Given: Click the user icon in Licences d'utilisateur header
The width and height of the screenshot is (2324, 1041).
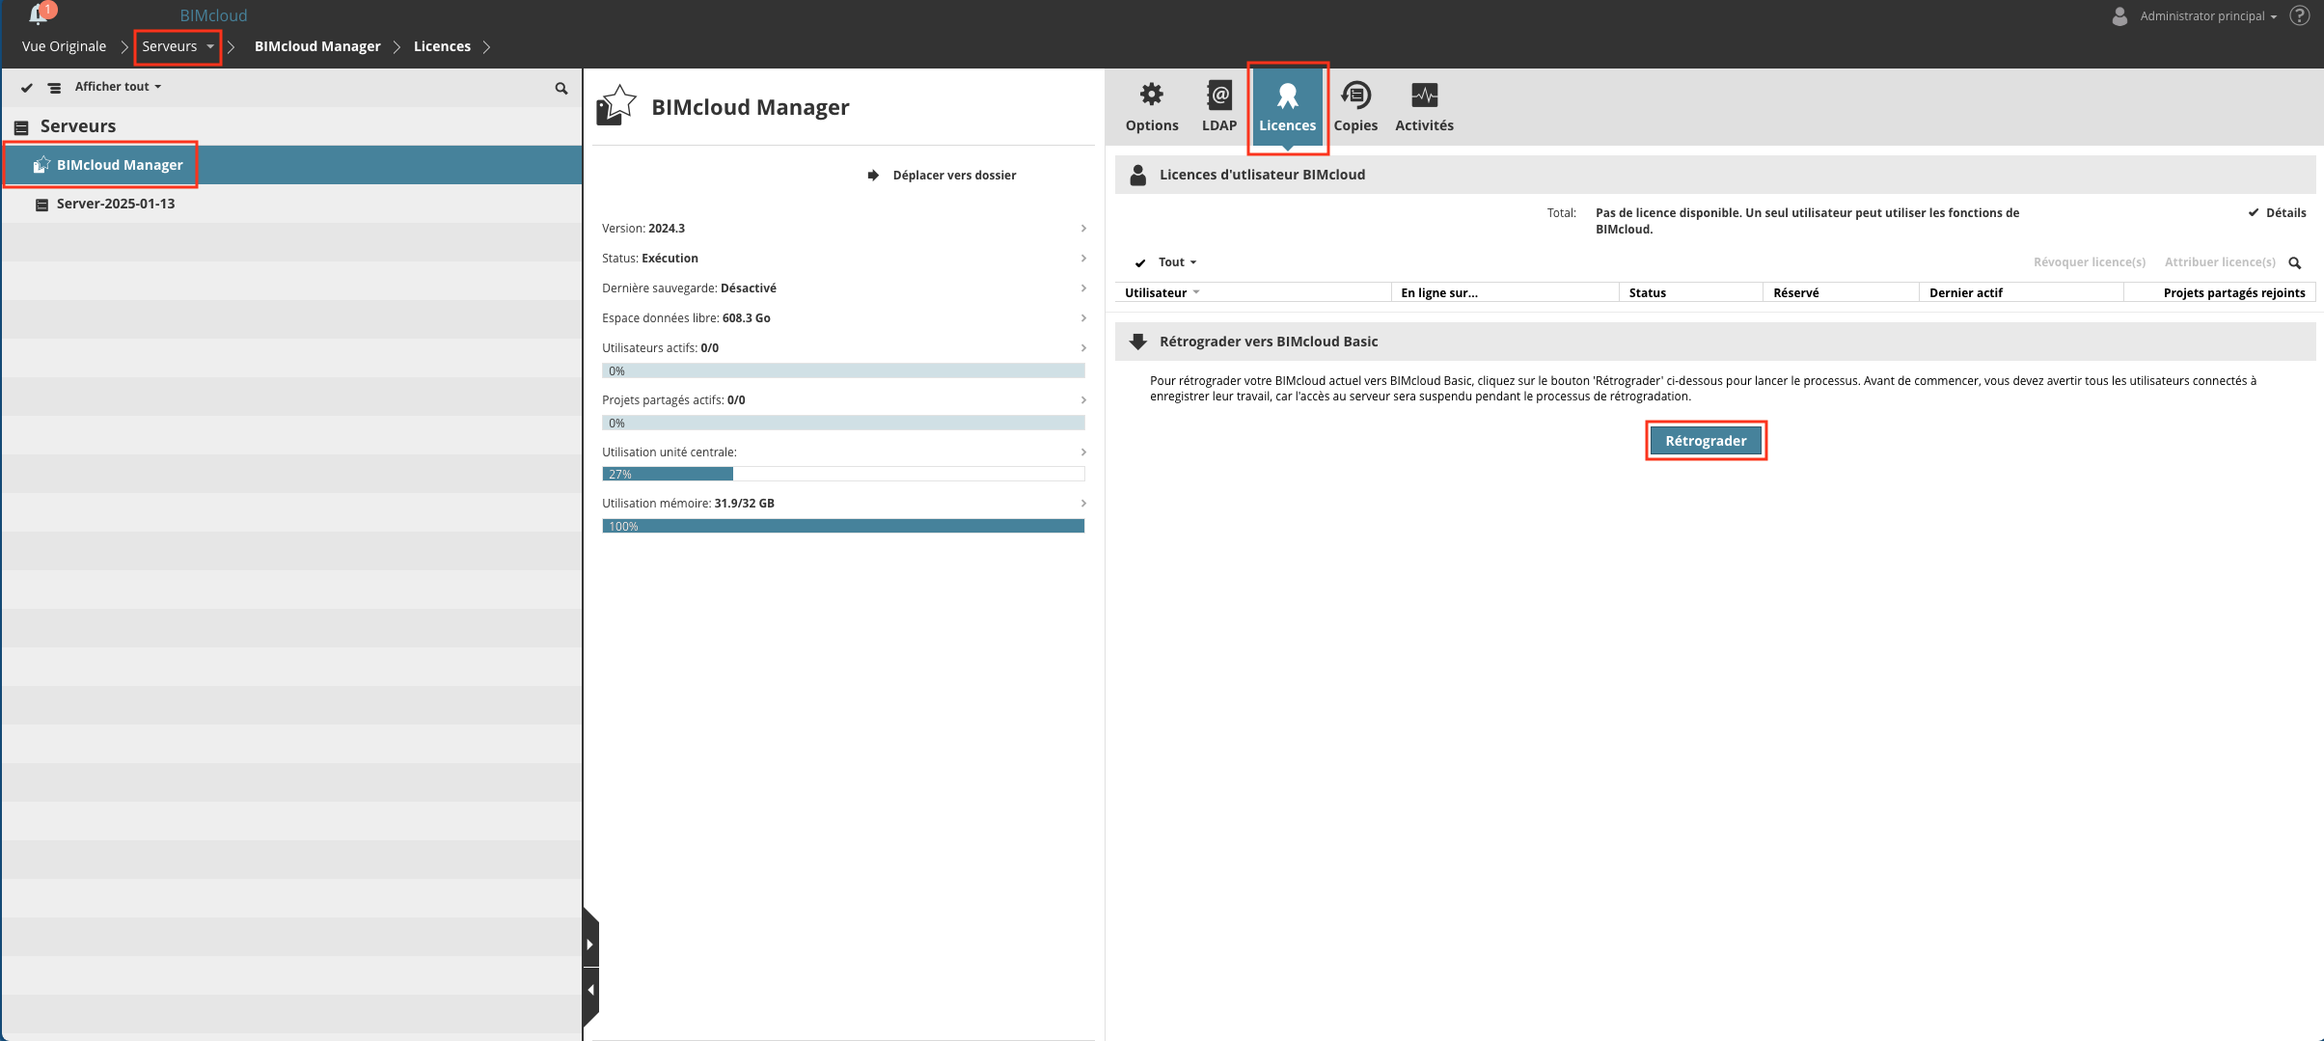Looking at the screenshot, I should click(x=1138, y=175).
